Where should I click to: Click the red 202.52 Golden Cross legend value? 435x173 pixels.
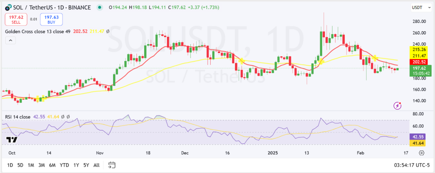(x=80, y=32)
